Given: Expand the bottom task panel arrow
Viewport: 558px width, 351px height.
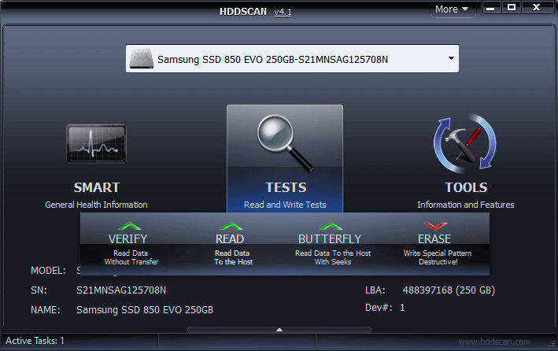Looking at the screenshot, I should 279,330.
